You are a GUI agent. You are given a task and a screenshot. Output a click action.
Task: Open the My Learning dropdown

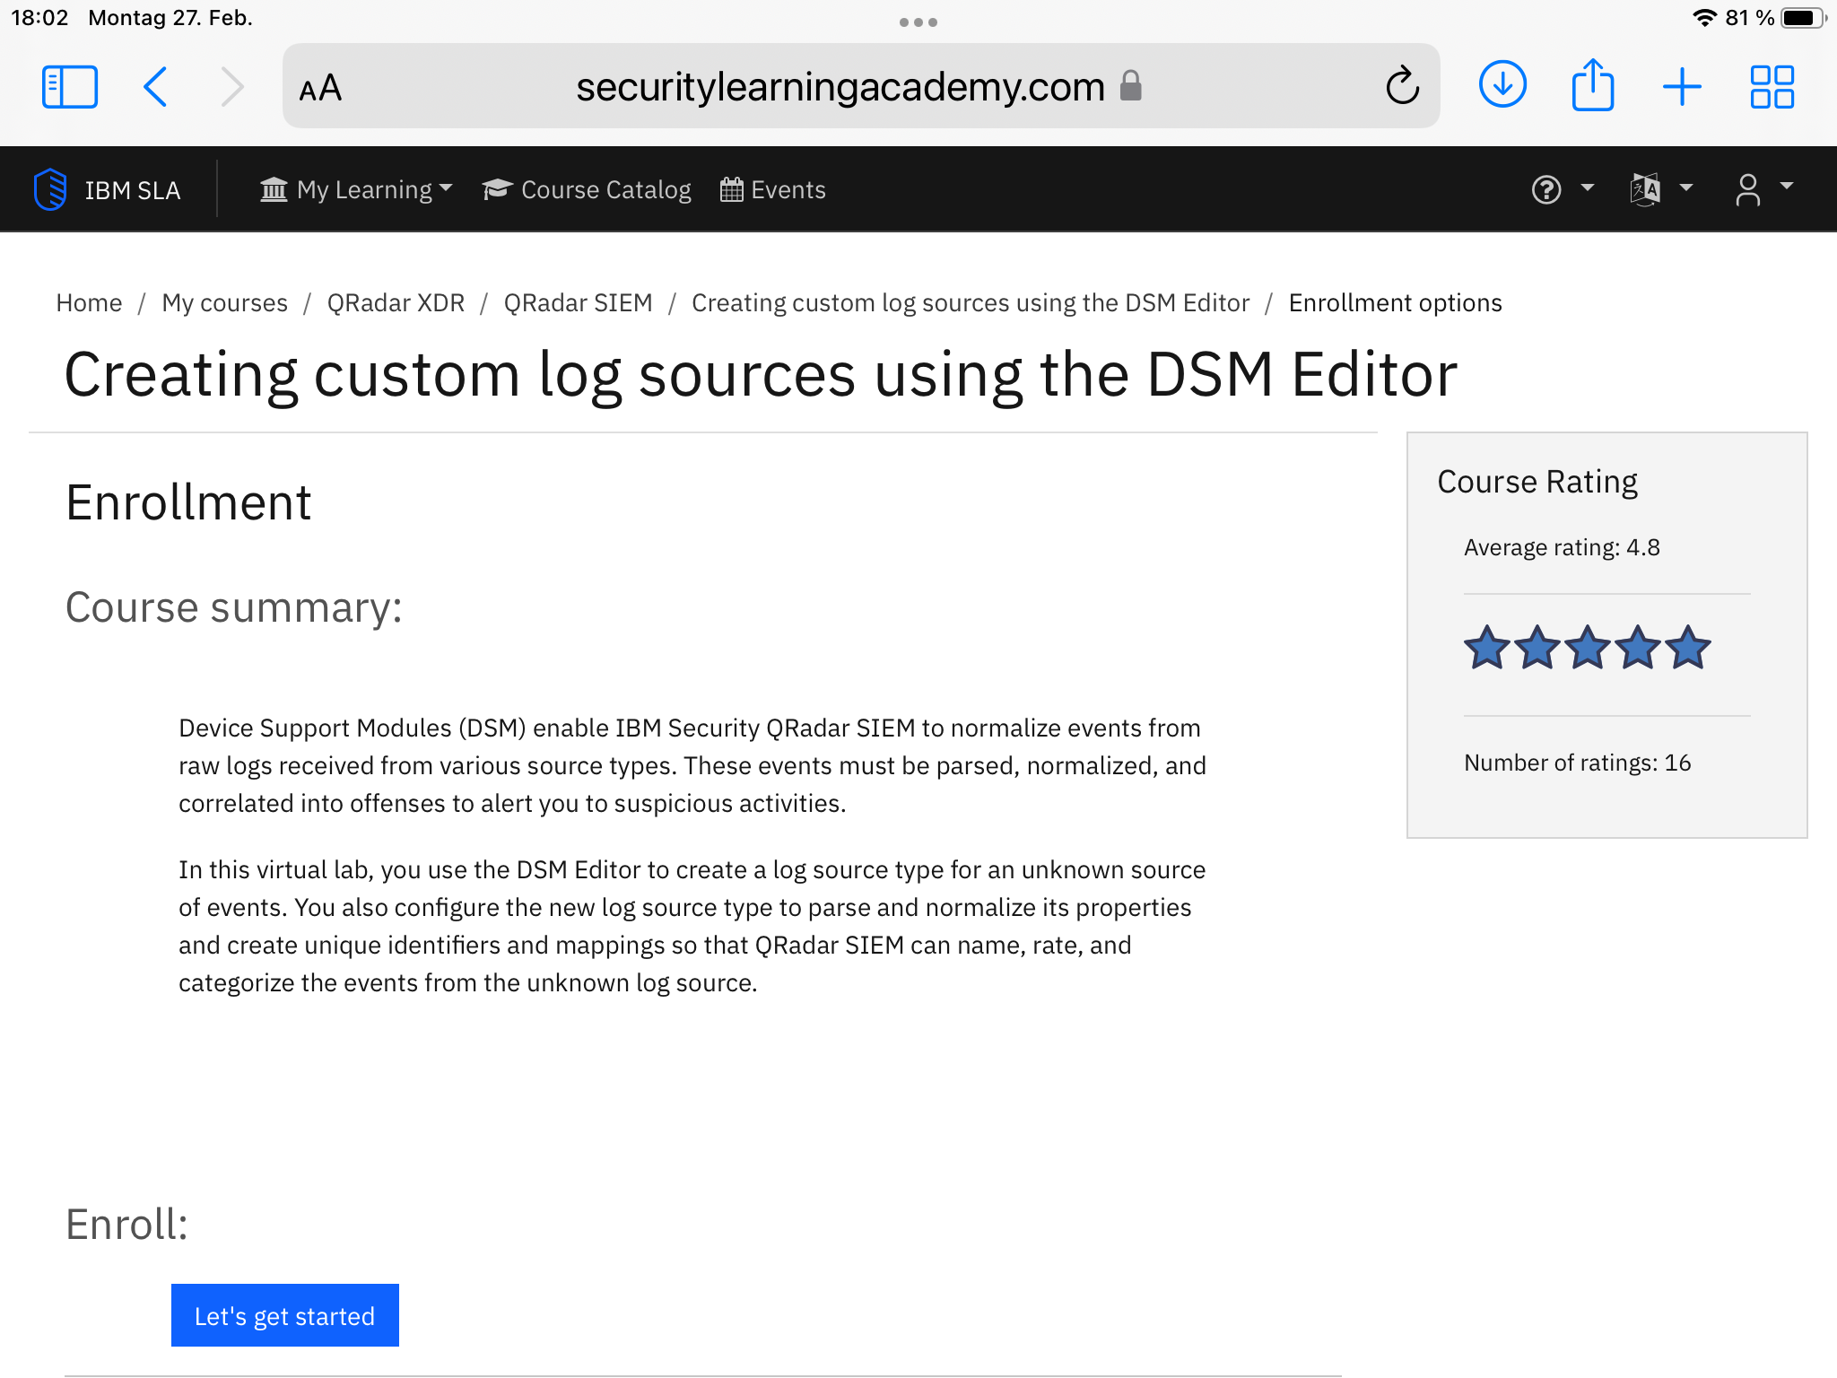tap(356, 189)
